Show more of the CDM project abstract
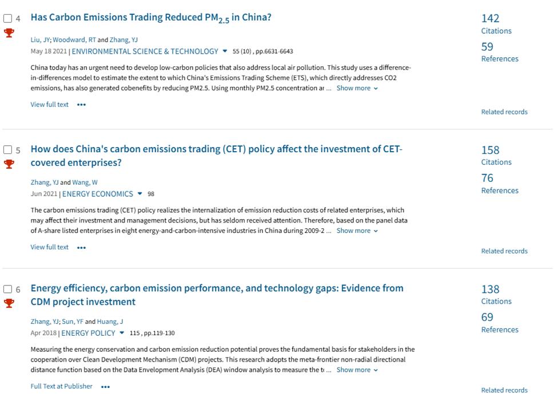 [357, 370]
